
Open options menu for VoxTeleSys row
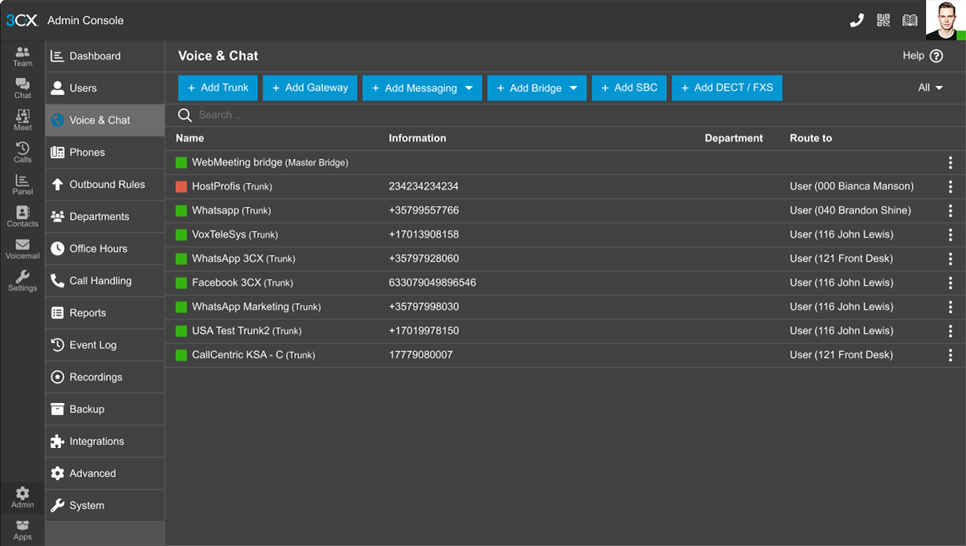[x=950, y=234]
